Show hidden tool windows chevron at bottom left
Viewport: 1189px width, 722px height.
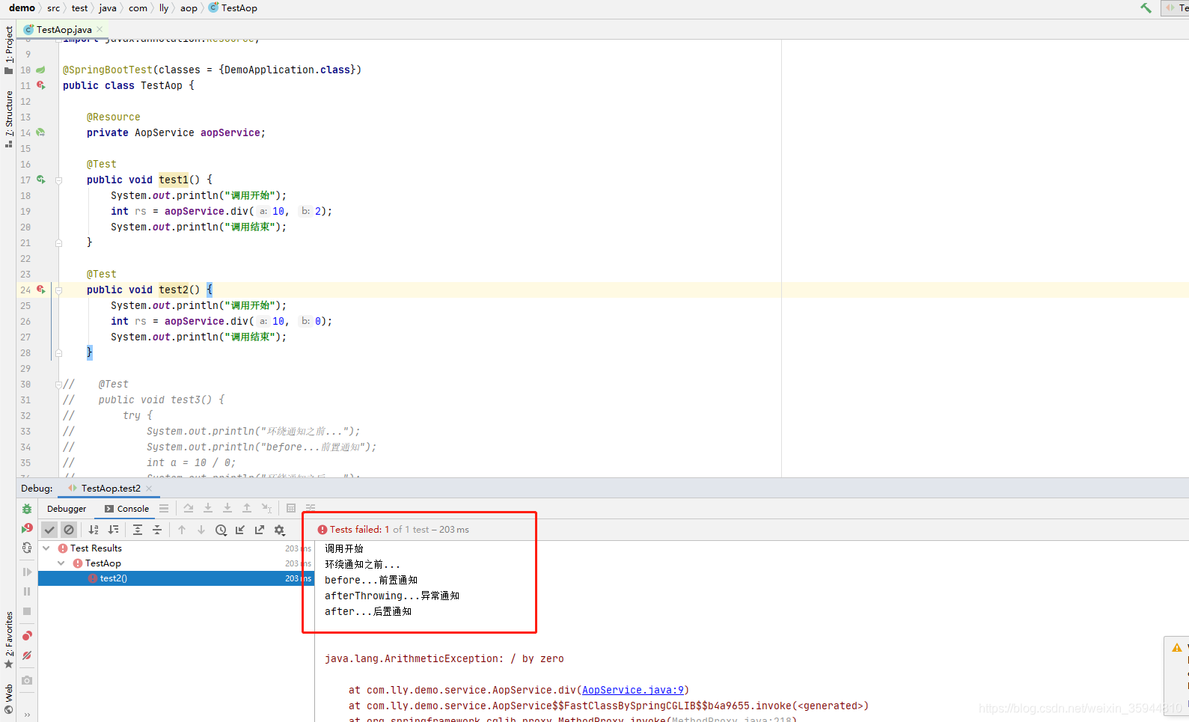[27, 715]
